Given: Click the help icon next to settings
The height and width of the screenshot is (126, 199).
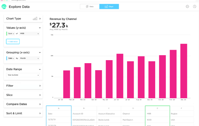Looking at the screenshot, I should point(195,6).
